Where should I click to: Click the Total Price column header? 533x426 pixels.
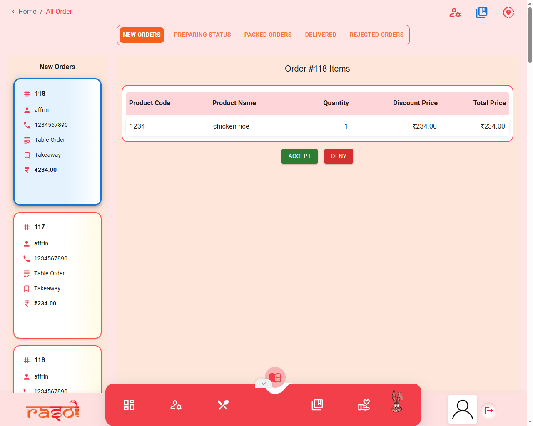coord(490,103)
